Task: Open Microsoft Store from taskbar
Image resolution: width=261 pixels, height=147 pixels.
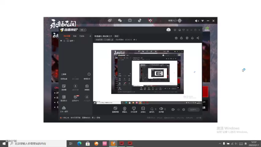Action: tap(88, 143)
